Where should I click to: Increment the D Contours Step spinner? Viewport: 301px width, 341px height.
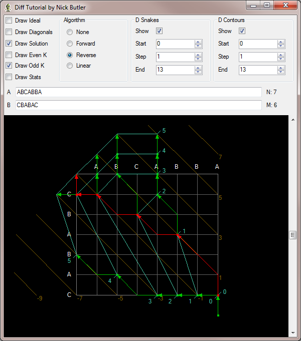pyautogui.click(x=281, y=55)
